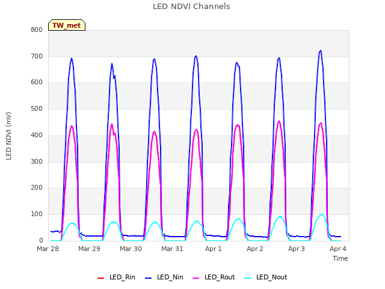Click the magenta LED_Rout legend swatch

pyautogui.click(x=196, y=278)
